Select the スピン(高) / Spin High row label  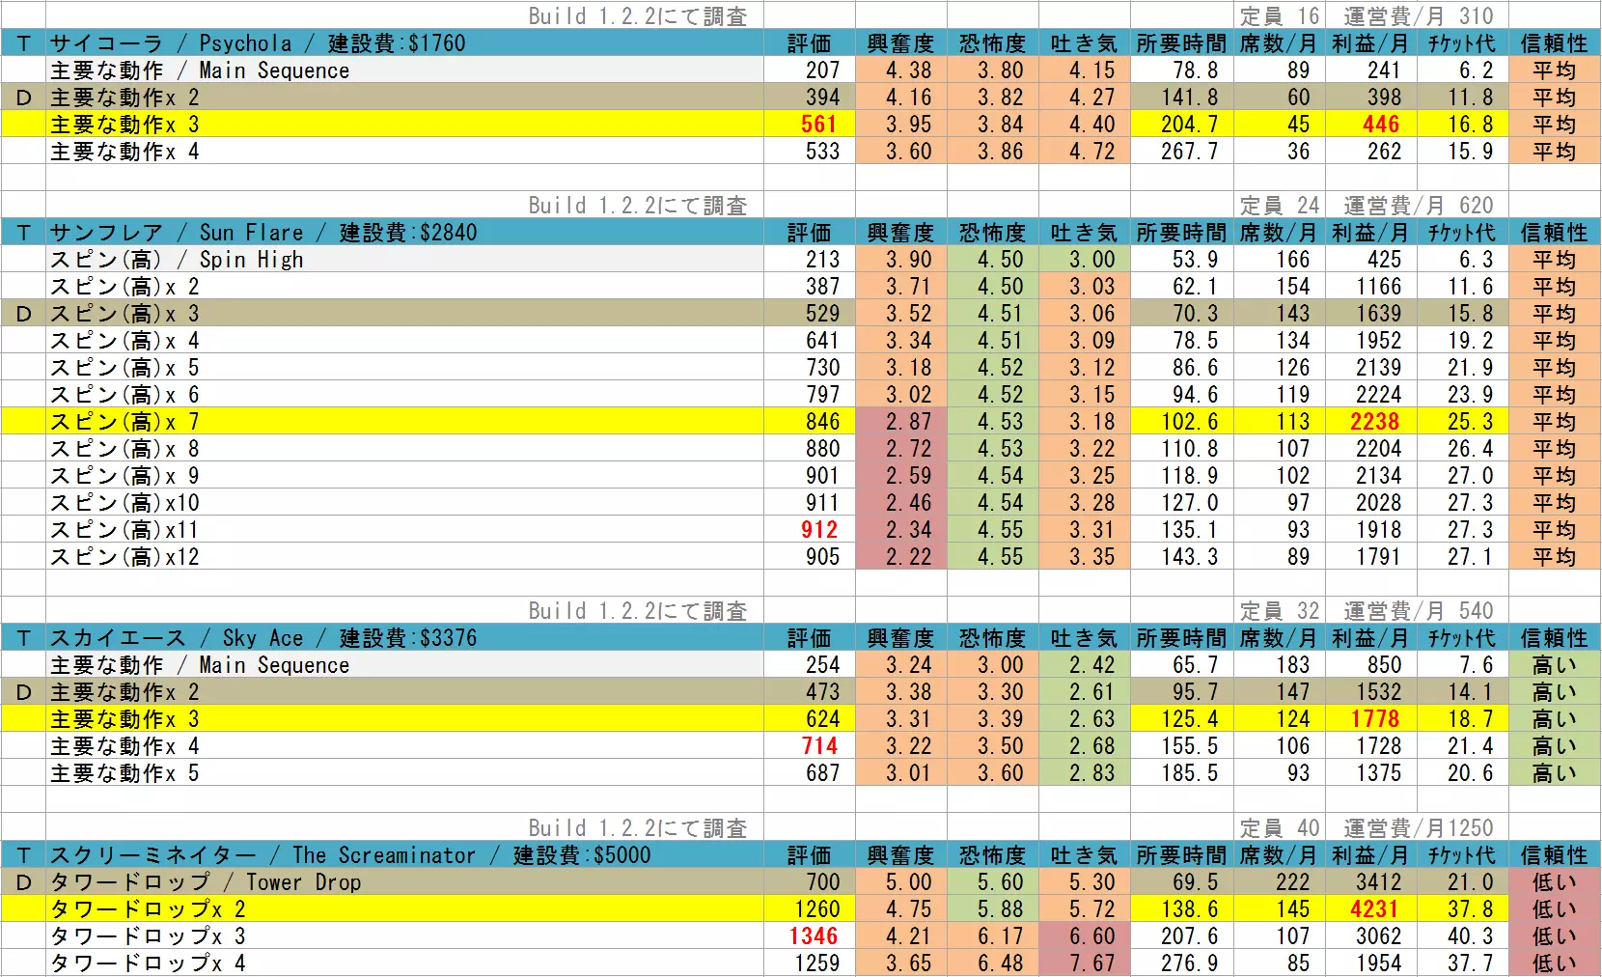tap(404, 260)
